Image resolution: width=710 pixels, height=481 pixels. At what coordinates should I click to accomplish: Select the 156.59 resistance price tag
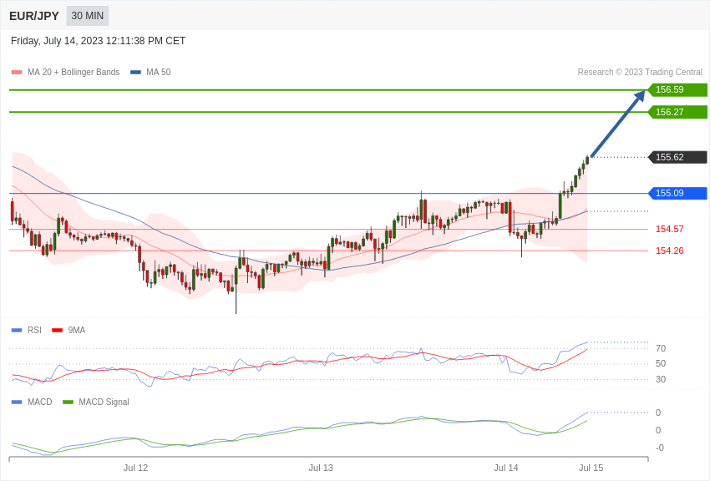pos(677,89)
